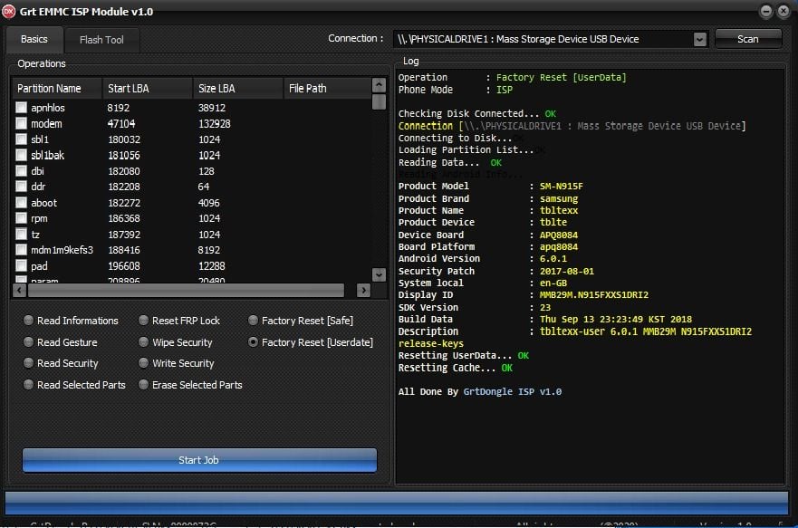Click the modem Start LBA value 47104
Image resolution: width=798 pixels, height=528 pixels.
coord(121,123)
